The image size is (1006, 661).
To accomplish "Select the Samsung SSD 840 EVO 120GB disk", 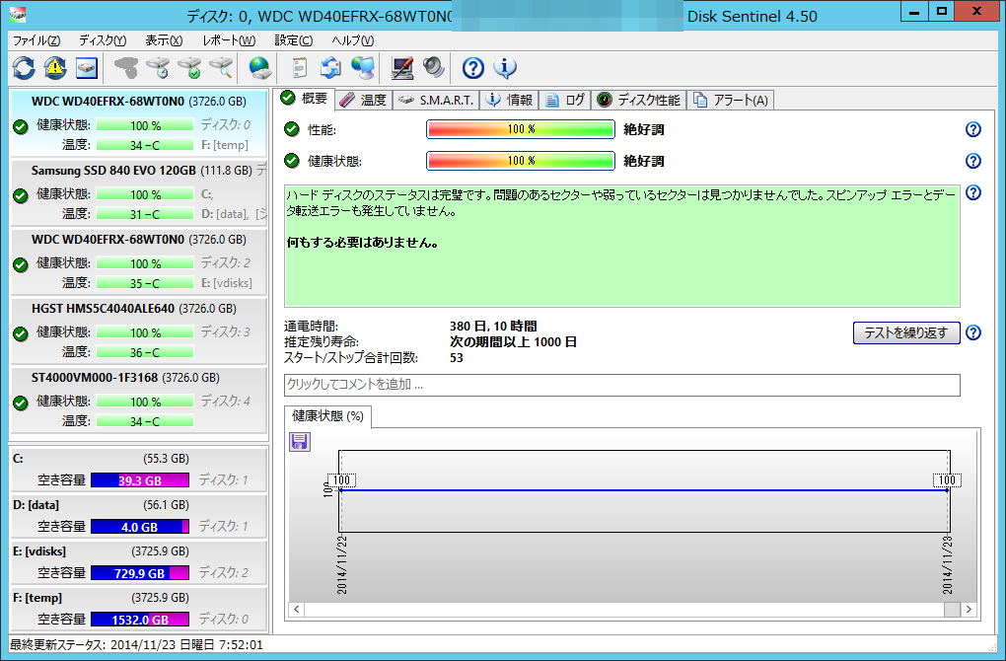I will 139,192.
